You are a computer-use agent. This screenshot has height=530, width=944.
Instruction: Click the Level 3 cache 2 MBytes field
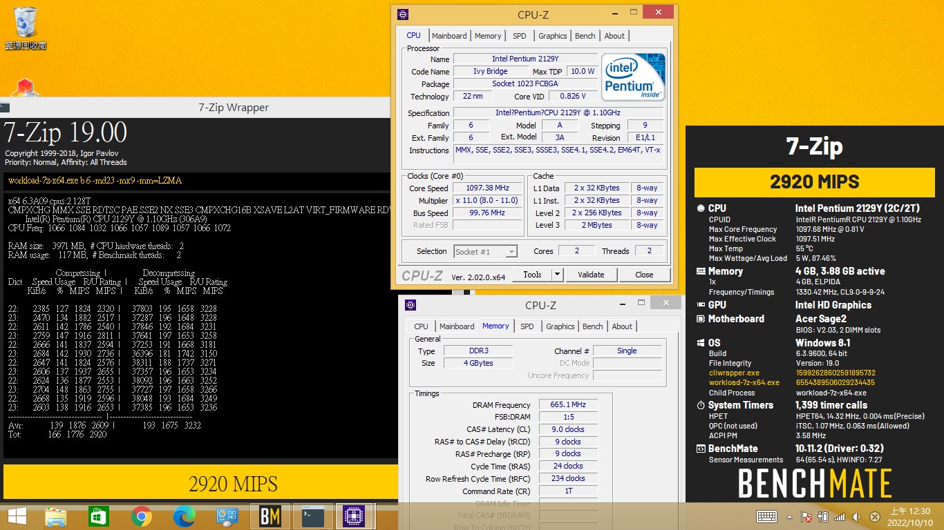(596, 226)
